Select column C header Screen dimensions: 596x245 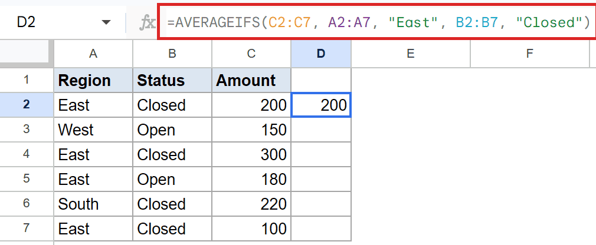point(251,54)
